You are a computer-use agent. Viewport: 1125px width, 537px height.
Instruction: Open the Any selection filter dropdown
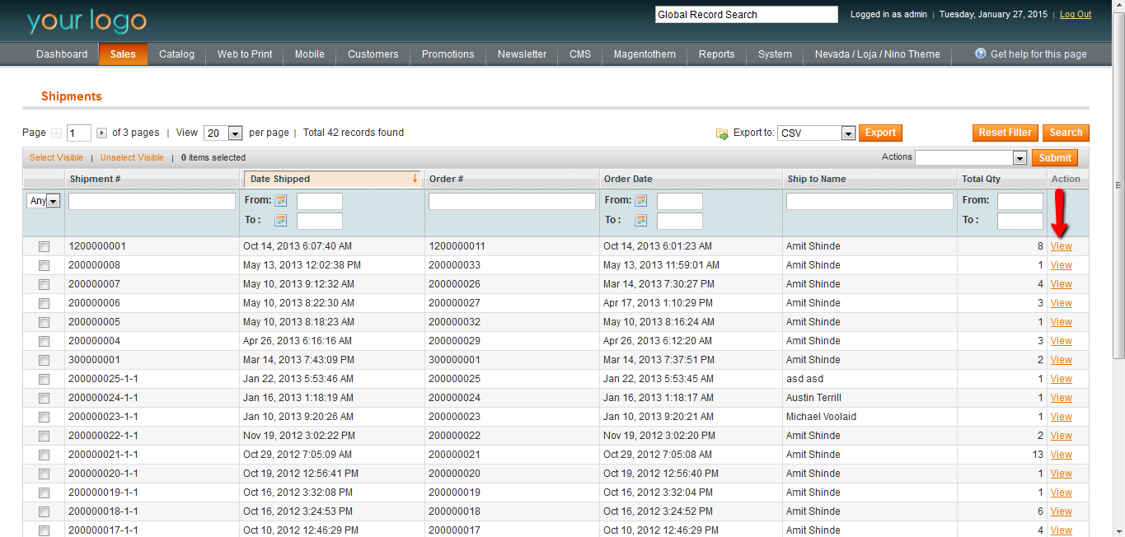pos(44,201)
